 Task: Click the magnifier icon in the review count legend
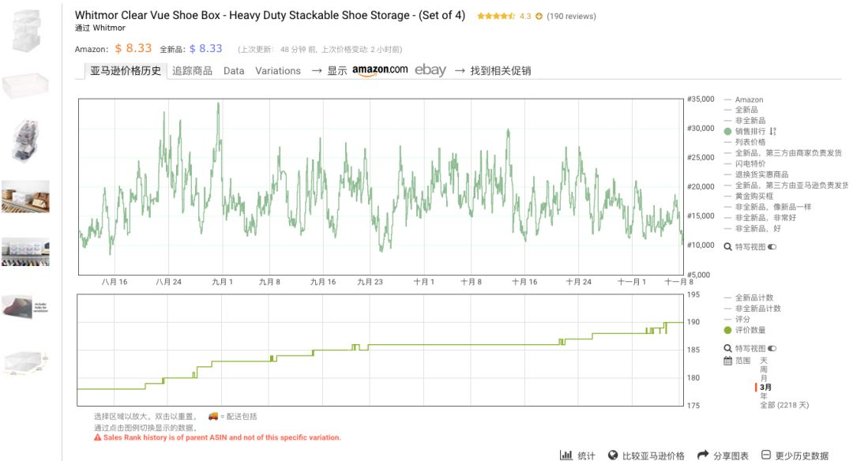click(727, 348)
